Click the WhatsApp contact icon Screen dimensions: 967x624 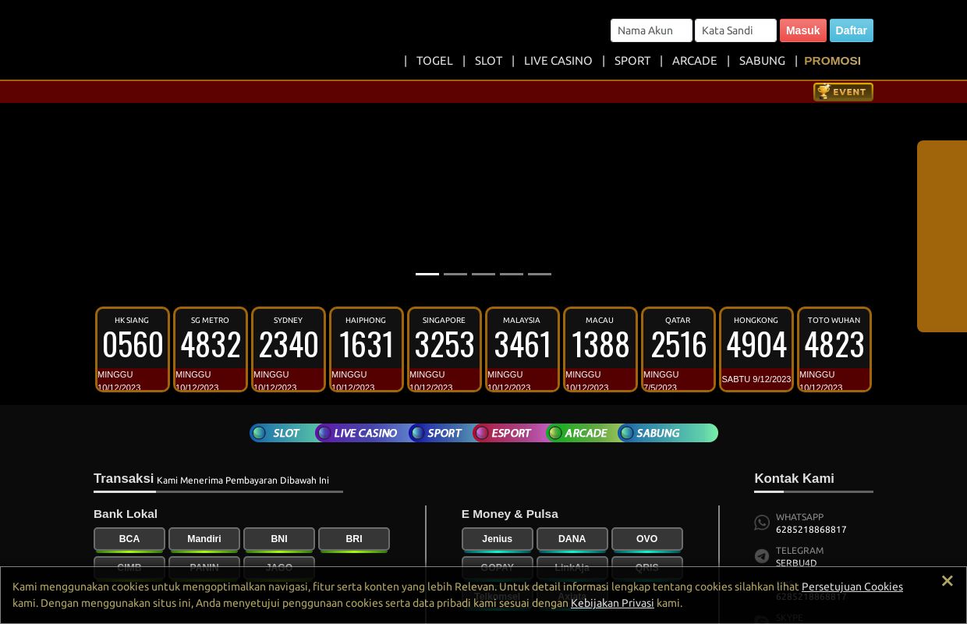tap(762, 523)
